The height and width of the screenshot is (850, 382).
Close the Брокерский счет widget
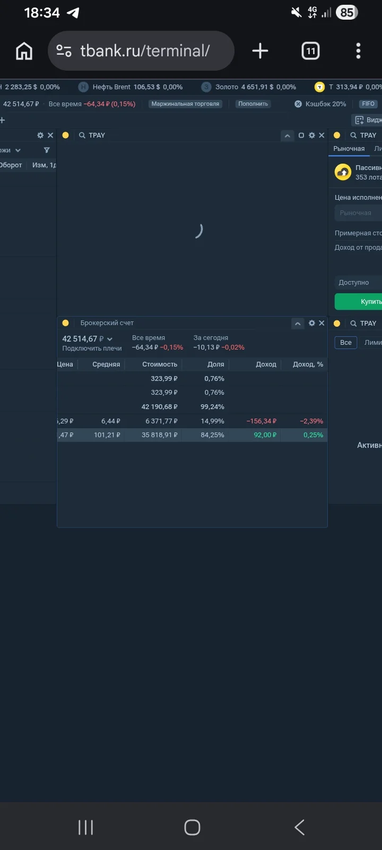tap(322, 323)
